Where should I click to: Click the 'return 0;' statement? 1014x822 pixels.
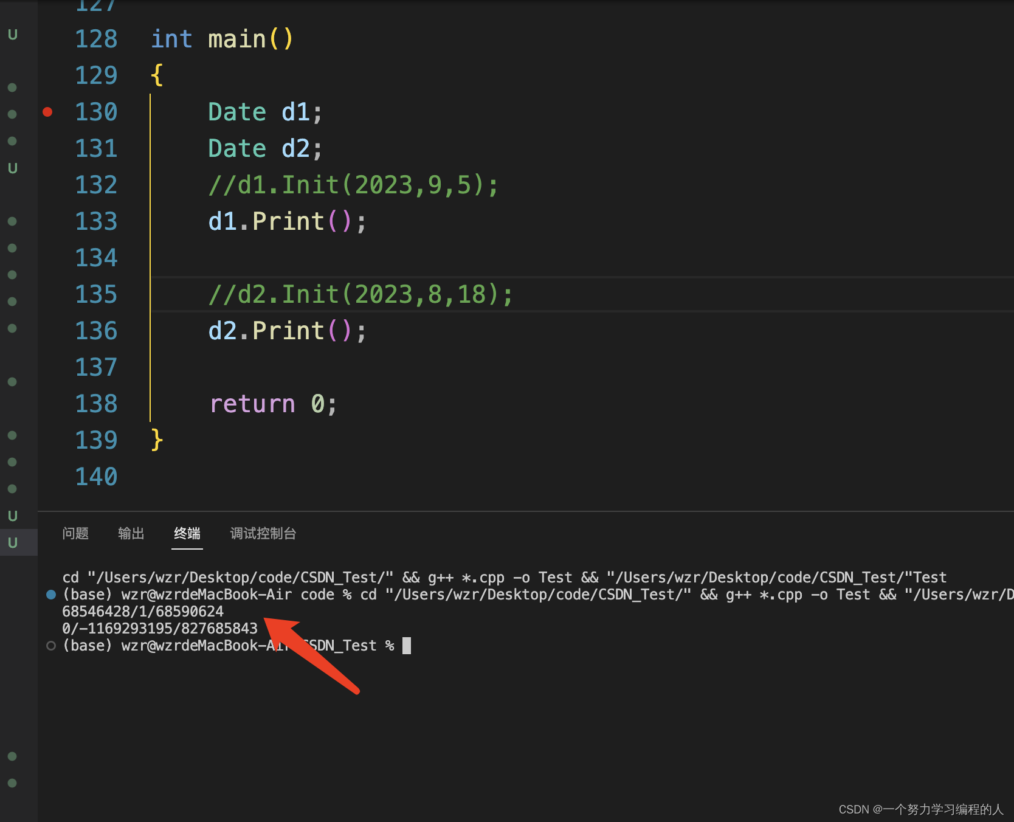pos(273,404)
